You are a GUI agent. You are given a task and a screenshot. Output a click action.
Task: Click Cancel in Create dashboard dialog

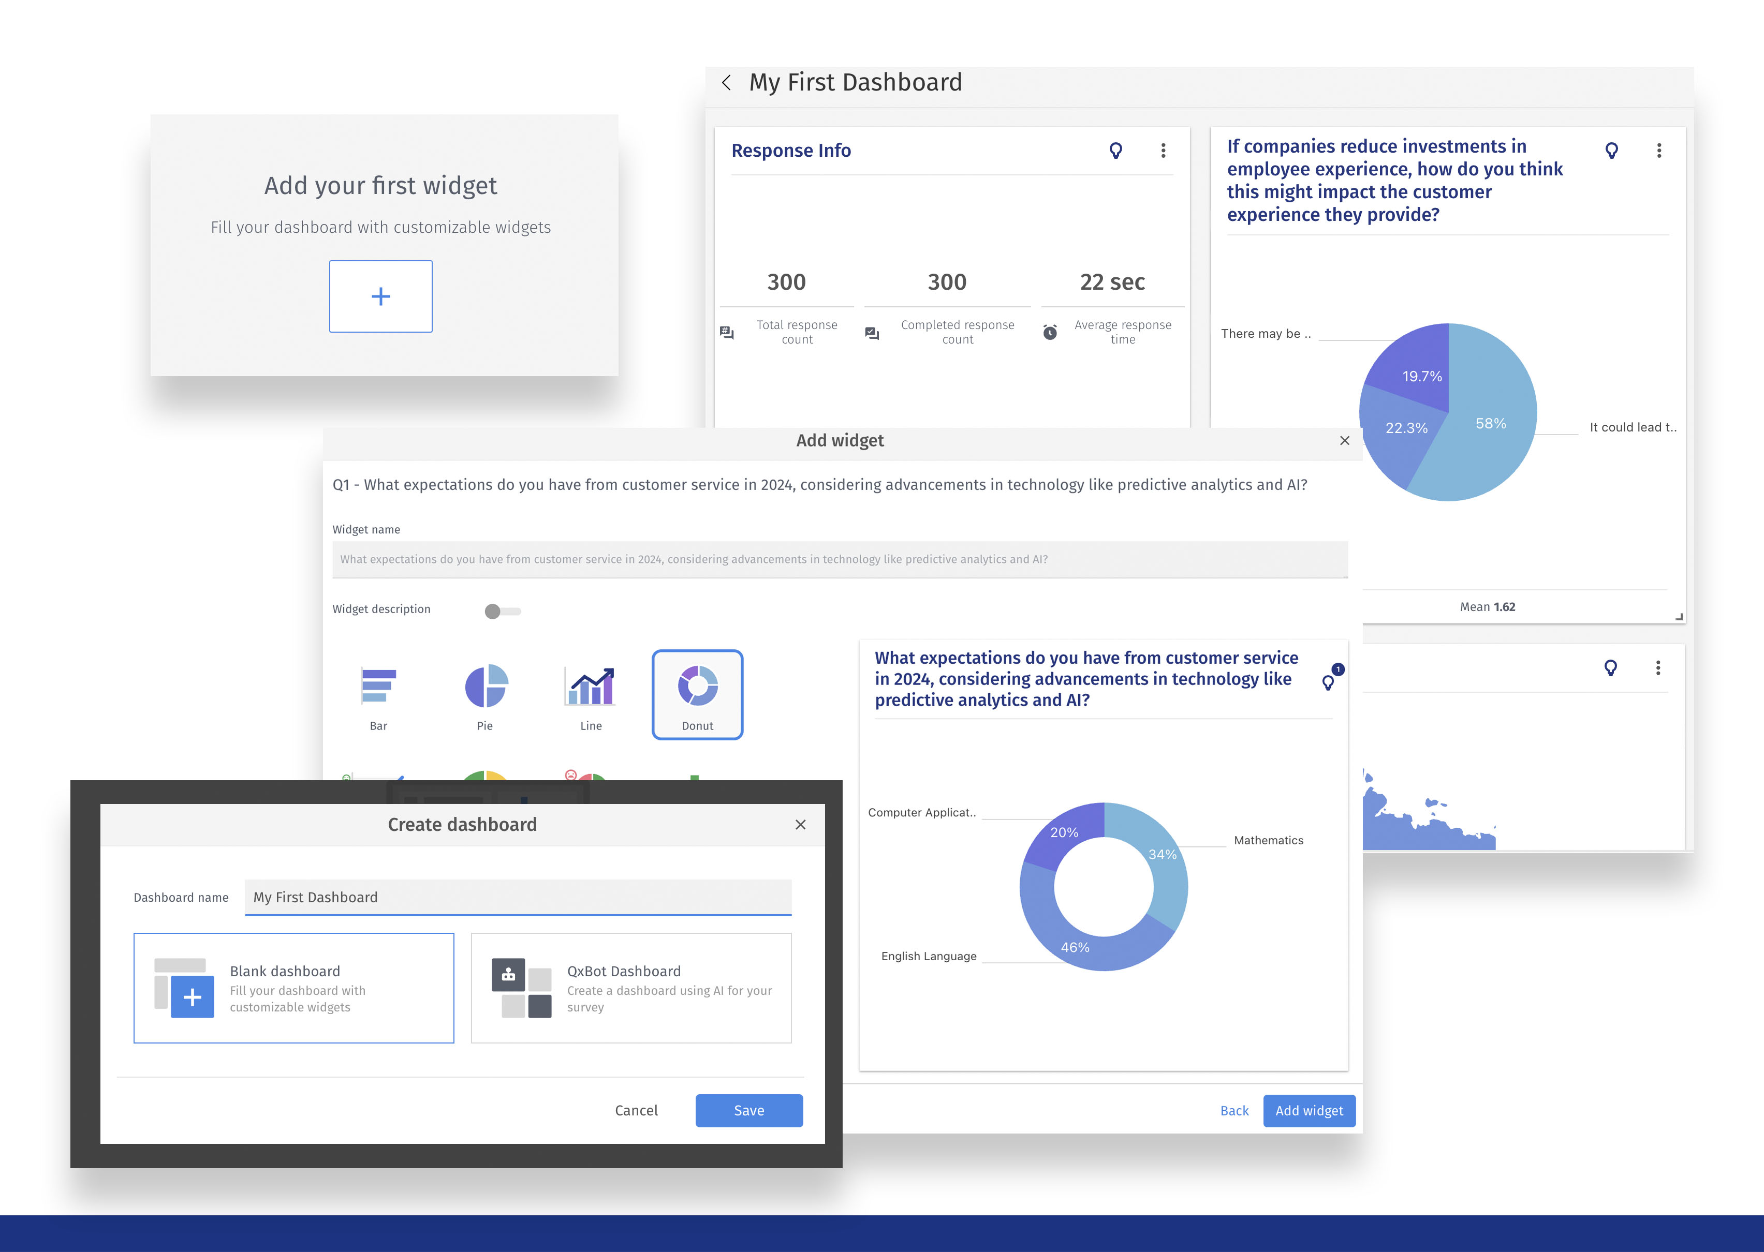coord(636,1110)
